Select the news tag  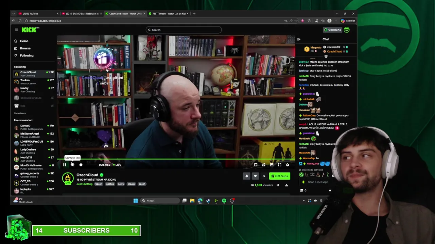coord(121,184)
